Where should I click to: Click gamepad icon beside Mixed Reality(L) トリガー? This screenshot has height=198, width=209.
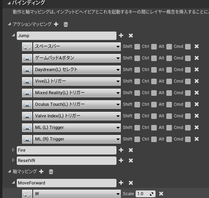coord(27,93)
